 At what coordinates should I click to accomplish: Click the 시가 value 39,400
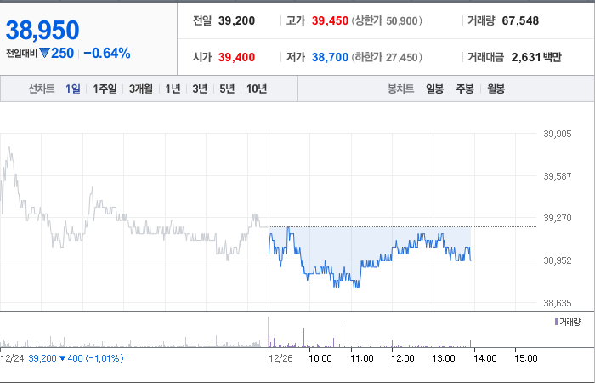coord(236,57)
